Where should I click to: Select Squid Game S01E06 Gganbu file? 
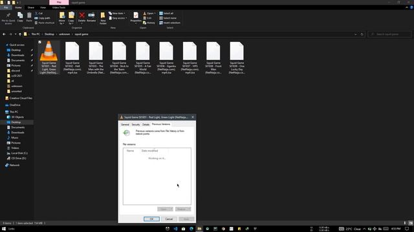166,58
